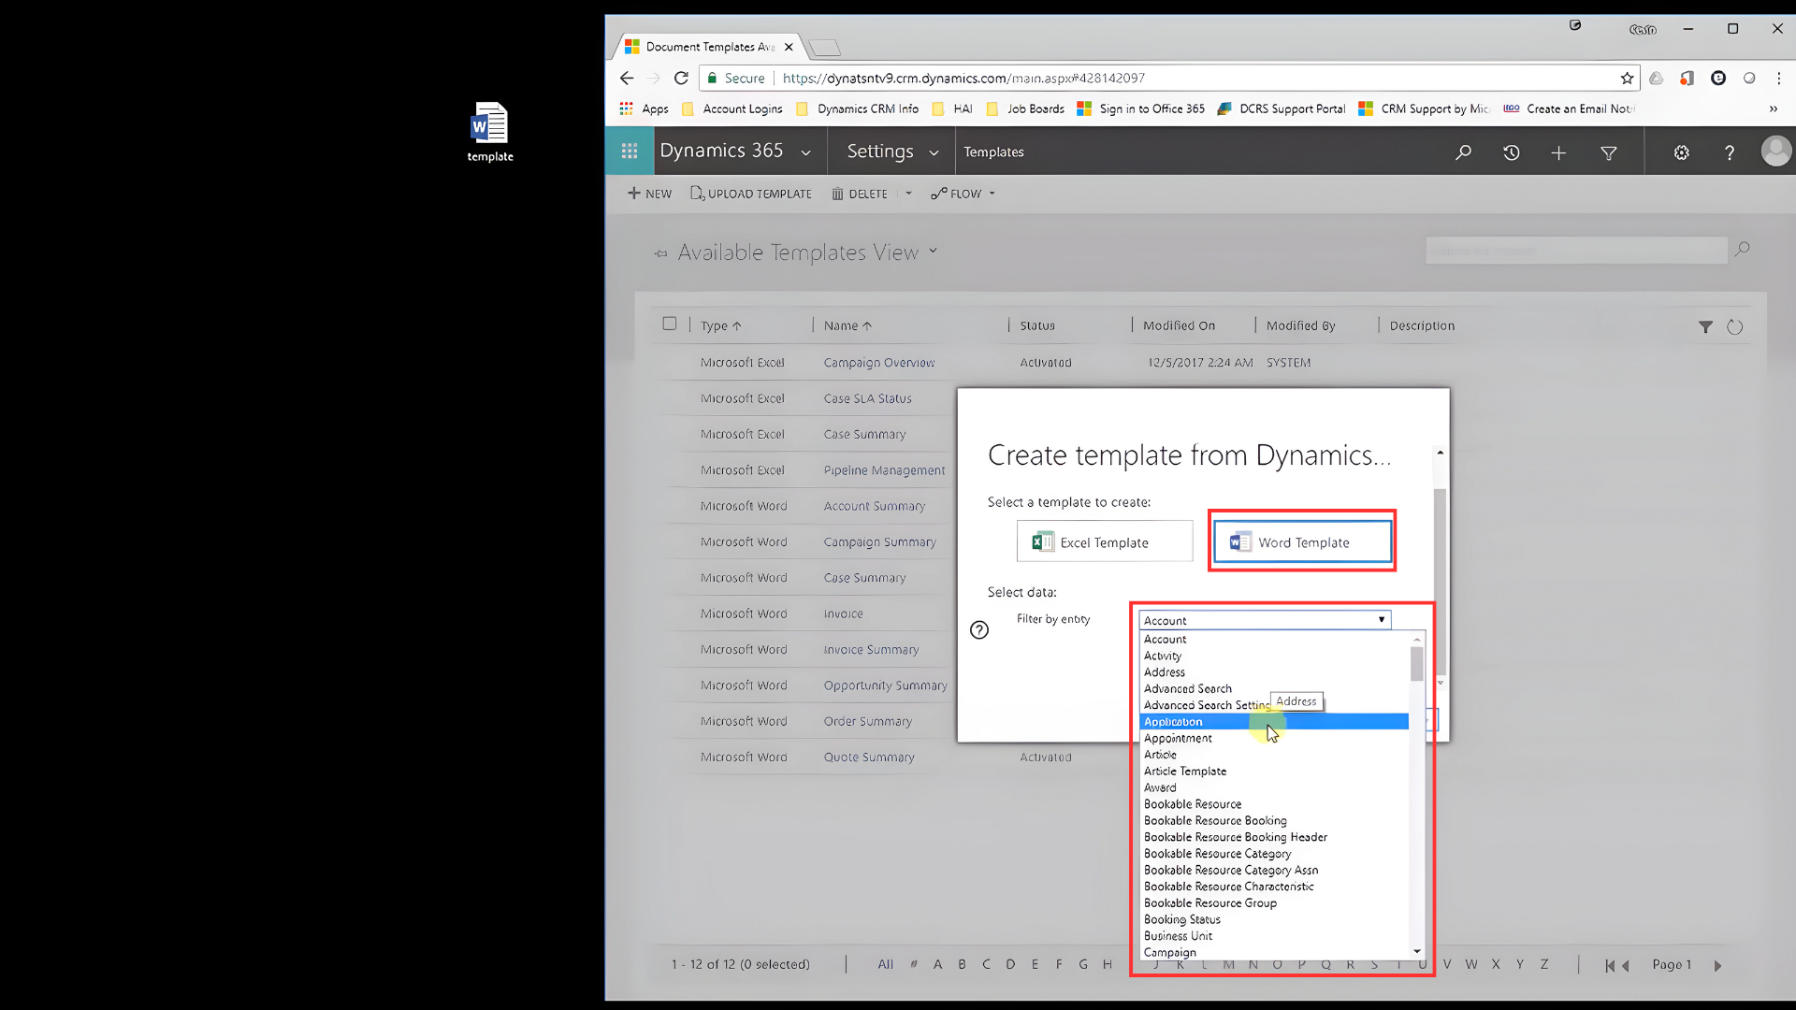
Task: Tick the select-all checkbox in grid header
Action: coord(670,324)
